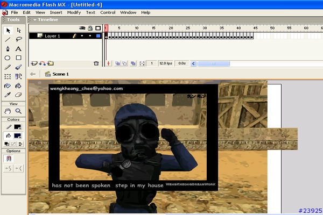Click the back arrow beside Scene 1
Viewport: 323px width, 215px height.
click(x=33, y=74)
